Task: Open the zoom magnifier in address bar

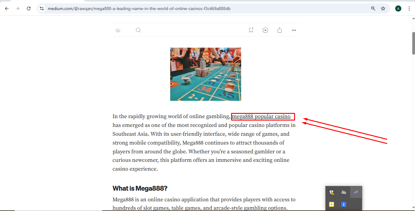Action: point(373,9)
